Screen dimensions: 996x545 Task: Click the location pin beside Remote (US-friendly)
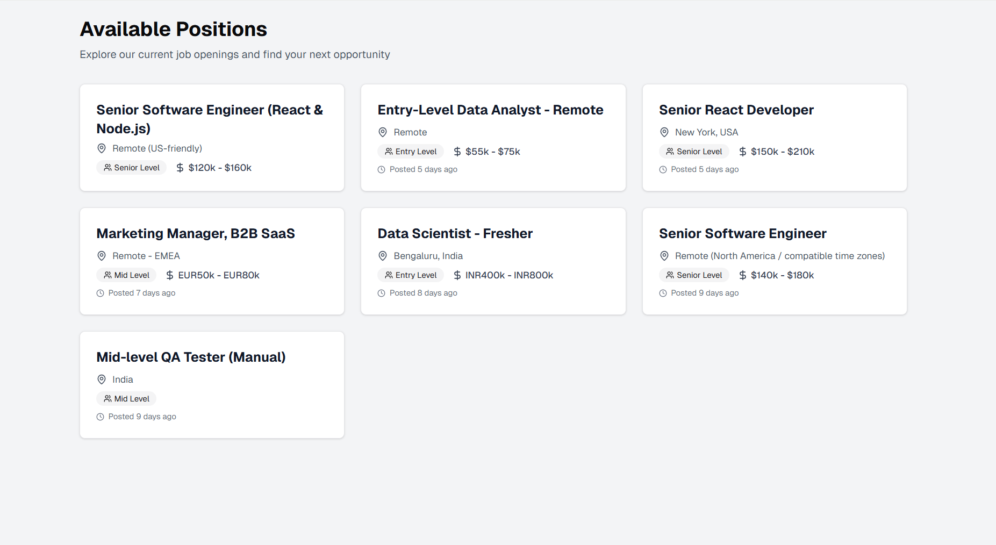coord(102,148)
